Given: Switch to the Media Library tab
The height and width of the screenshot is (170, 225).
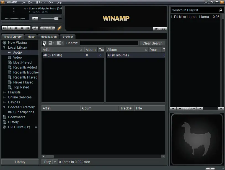Looking at the screenshot, I should pyautogui.click(x=13, y=37).
